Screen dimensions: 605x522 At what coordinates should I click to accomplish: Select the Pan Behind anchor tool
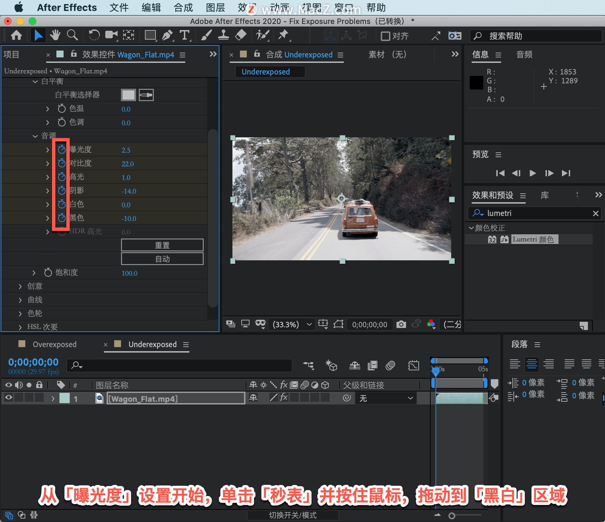[129, 35]
